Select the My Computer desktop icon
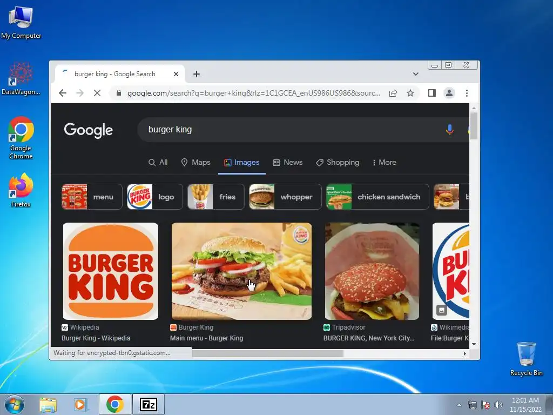 [x=21, y=23]
